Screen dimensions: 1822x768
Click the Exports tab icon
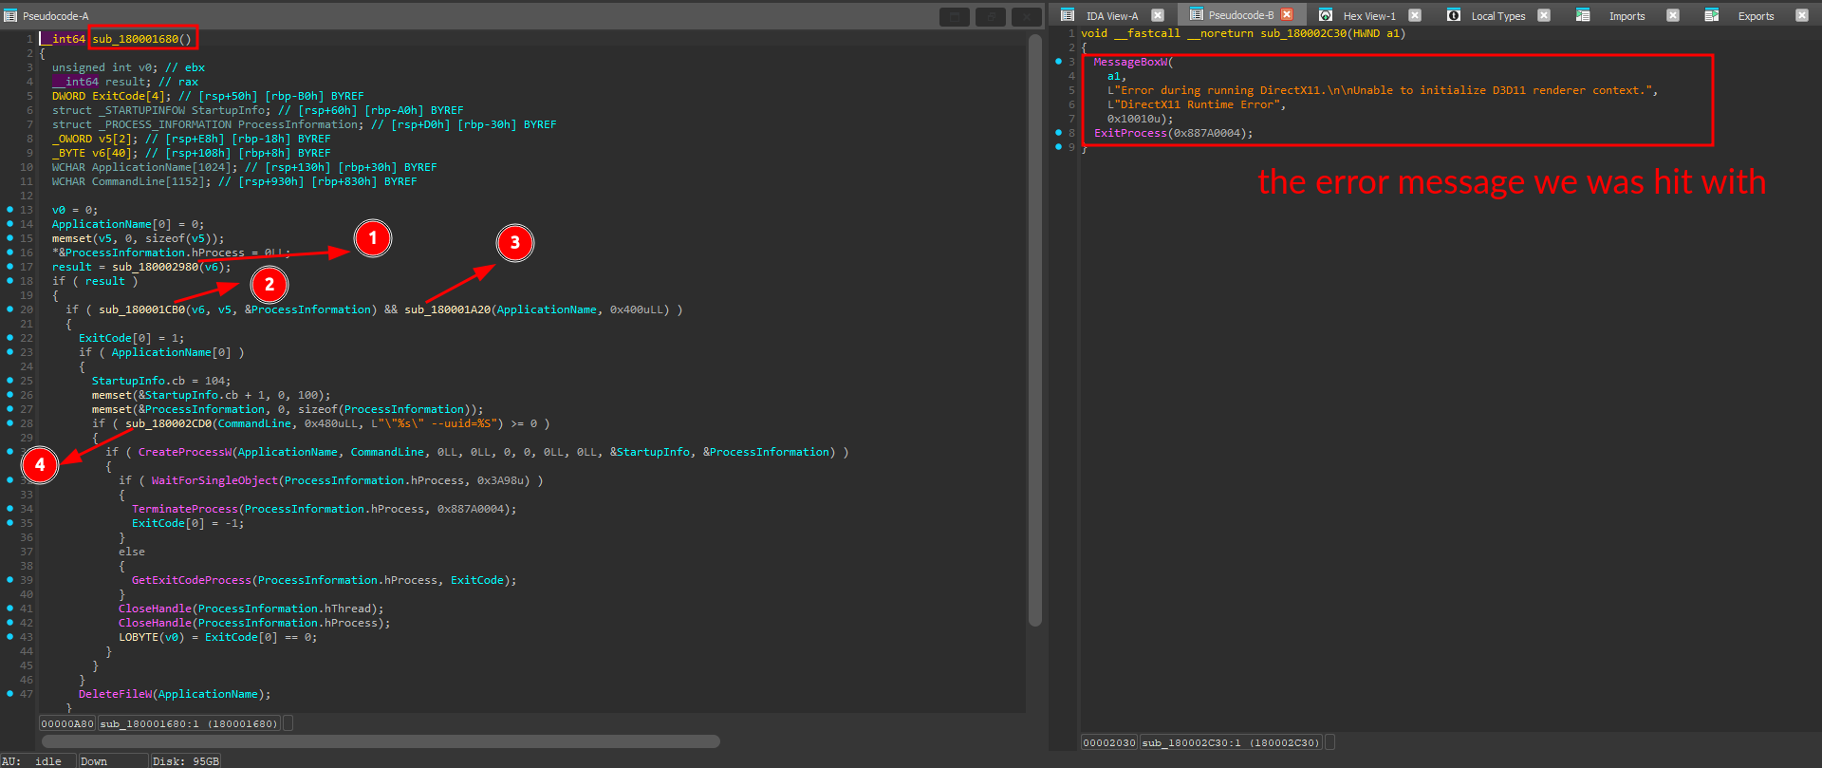[x=1712, y=15]
